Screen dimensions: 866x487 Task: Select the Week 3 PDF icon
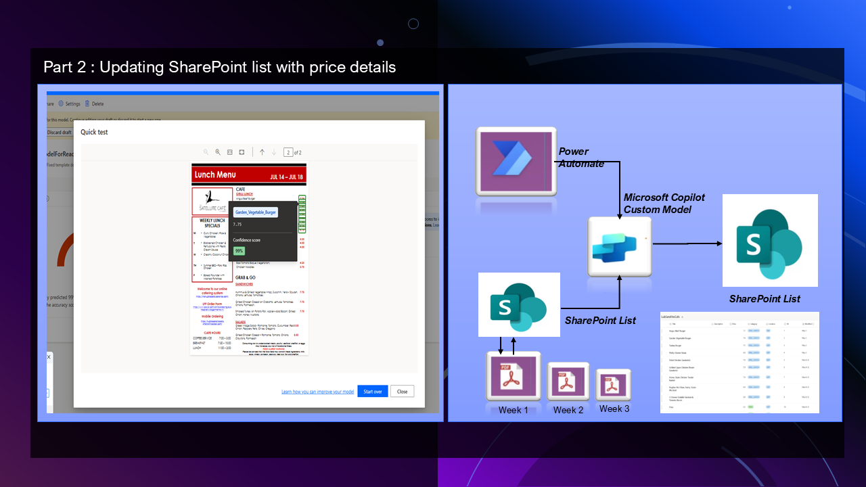click(x=613, y=385)
